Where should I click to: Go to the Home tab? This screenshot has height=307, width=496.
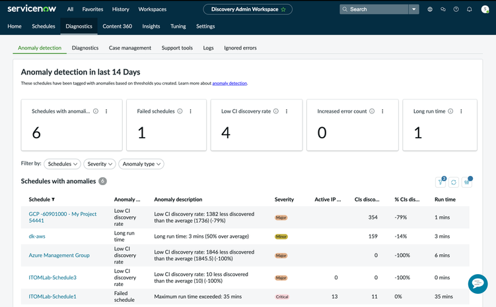(15, 26)
